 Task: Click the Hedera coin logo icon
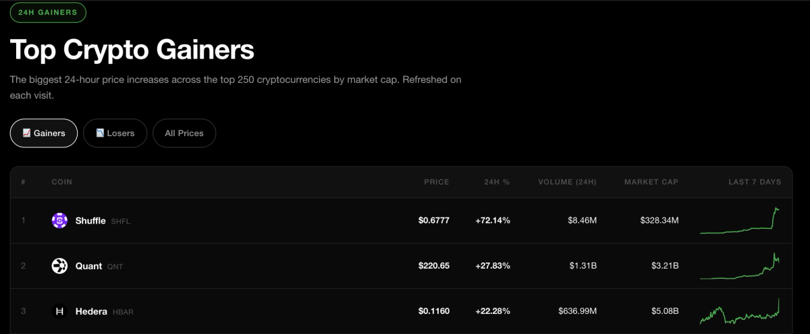[59, 311]
